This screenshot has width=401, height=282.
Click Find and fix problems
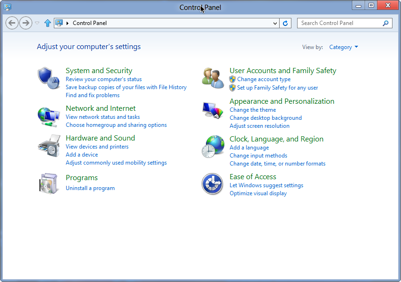click(x=93, y=95)
